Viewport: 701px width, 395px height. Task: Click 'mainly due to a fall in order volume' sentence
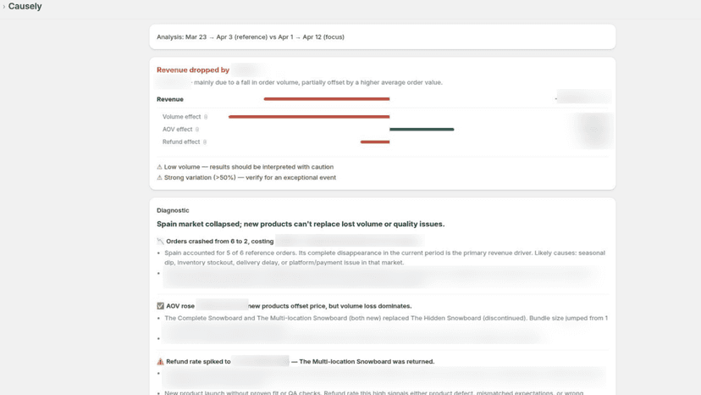pos(318,82)
